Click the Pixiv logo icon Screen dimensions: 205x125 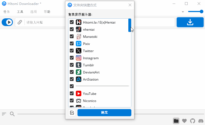[79, 44]
